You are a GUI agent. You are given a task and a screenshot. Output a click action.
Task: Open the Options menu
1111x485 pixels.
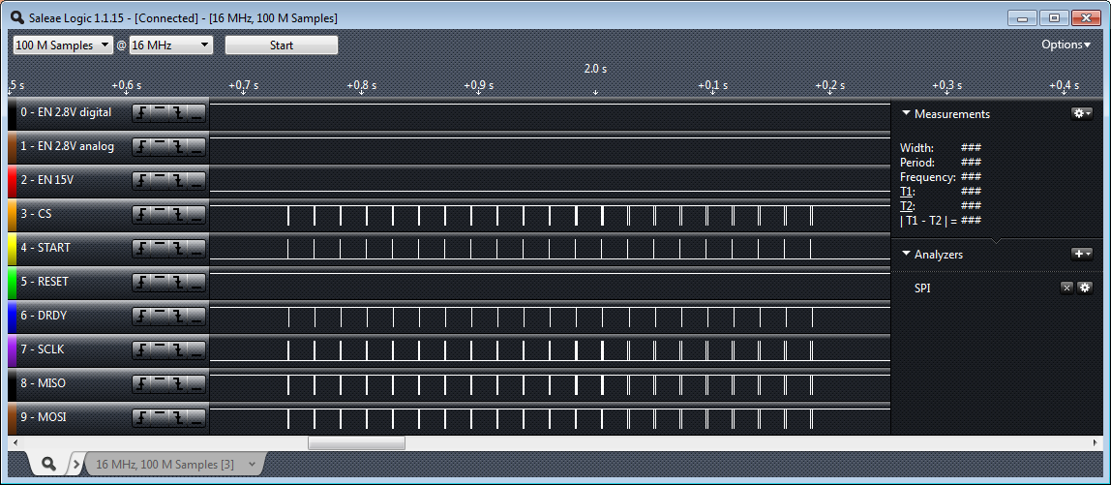pos(1066,45)
